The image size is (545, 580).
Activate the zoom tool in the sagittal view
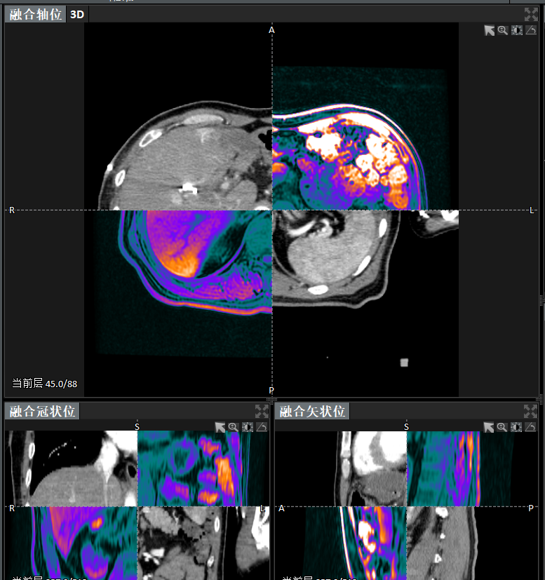coord(502,427)
